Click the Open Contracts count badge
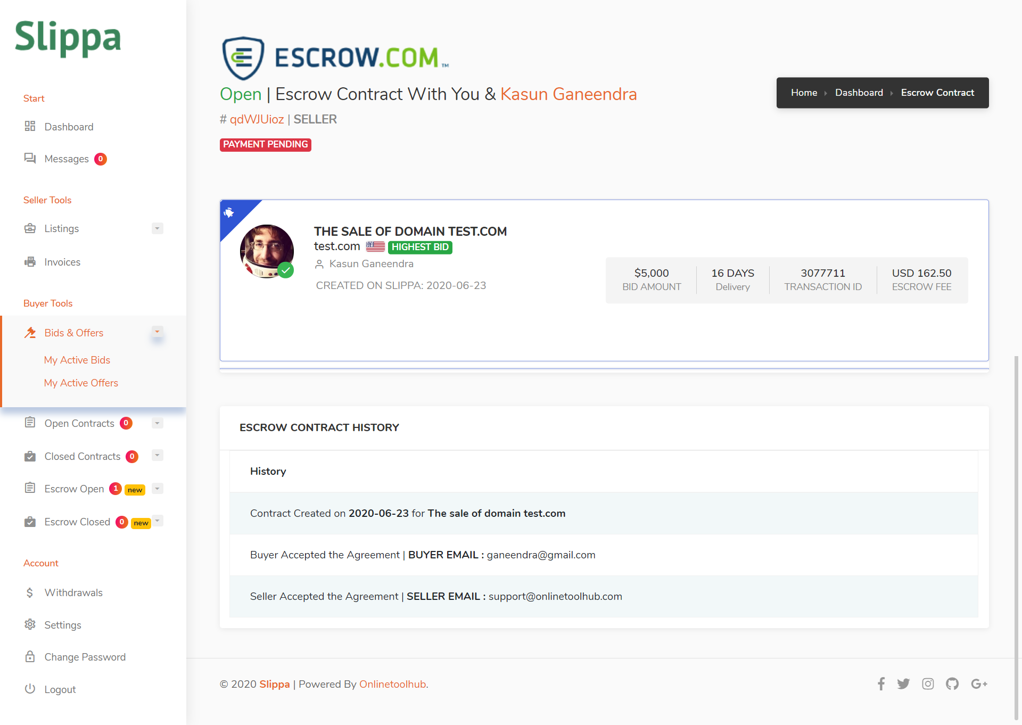The image size is (1022, 725). coord(126,423)
